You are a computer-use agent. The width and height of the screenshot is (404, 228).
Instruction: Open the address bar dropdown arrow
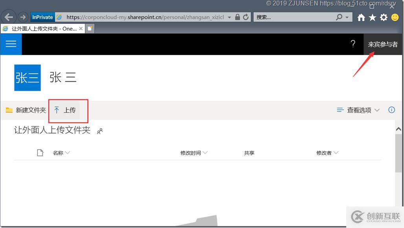coord(229,18)
